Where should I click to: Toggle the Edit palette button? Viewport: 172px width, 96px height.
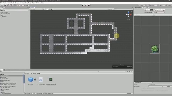154,15
